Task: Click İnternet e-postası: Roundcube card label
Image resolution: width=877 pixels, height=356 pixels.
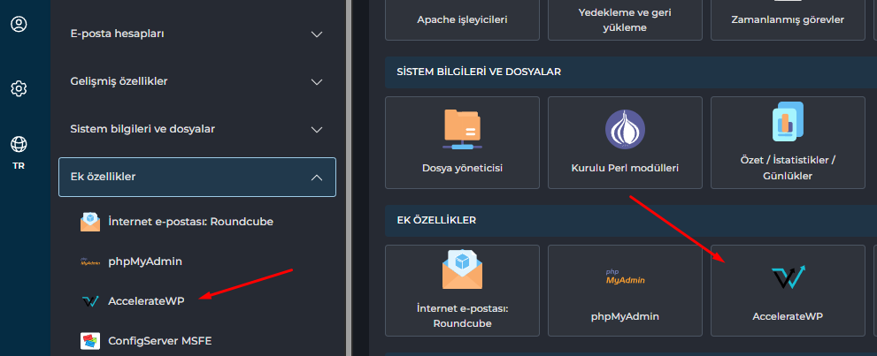Action: (462, 316)
